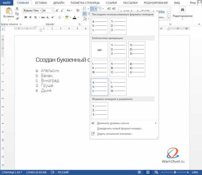
Task: Apply font color with the red-underlined A
Action: point(74,17)
